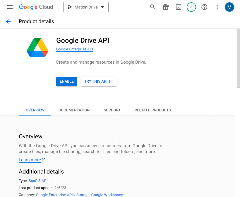Open the SaaS & APIs type link
This screenshot has height=197, width=240.
[39, 181]
